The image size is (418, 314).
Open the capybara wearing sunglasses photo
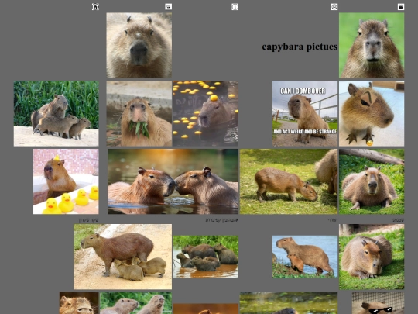coord(378,303)
